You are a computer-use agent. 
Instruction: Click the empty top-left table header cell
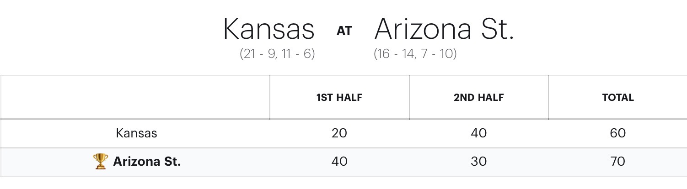pos(135,98)
